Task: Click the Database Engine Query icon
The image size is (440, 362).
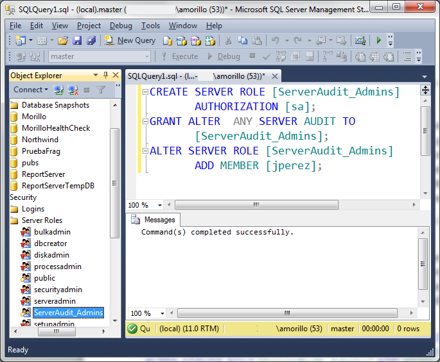Action: click(168, 40)
